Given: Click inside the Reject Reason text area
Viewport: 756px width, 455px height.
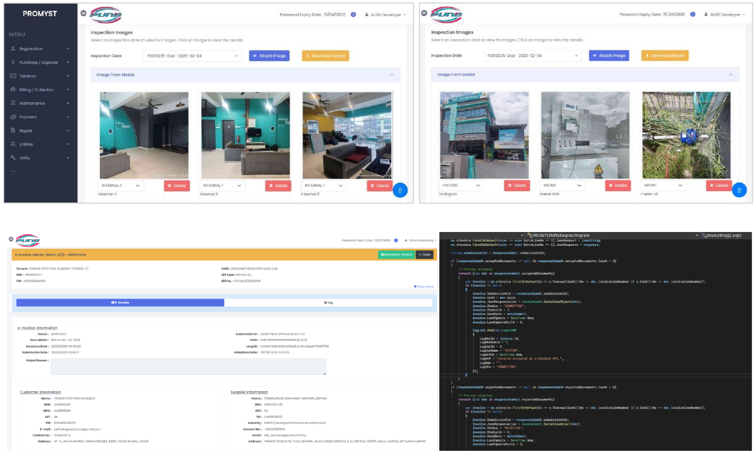Looking at the screenshot, I should (x=188, y=367).
